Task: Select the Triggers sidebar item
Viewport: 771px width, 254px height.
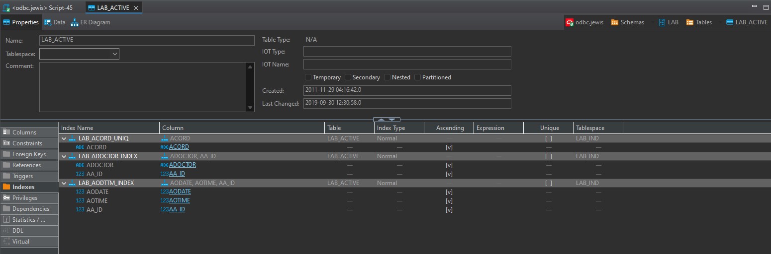Action: point(29,176)
